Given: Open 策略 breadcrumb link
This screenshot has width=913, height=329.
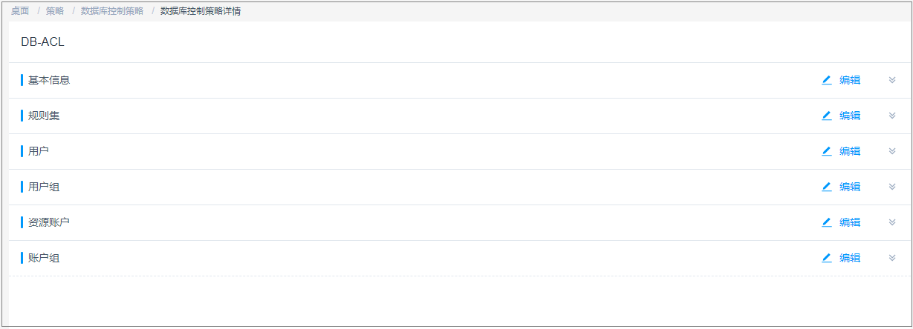Looking at the screenshot, I should [55, 11].
